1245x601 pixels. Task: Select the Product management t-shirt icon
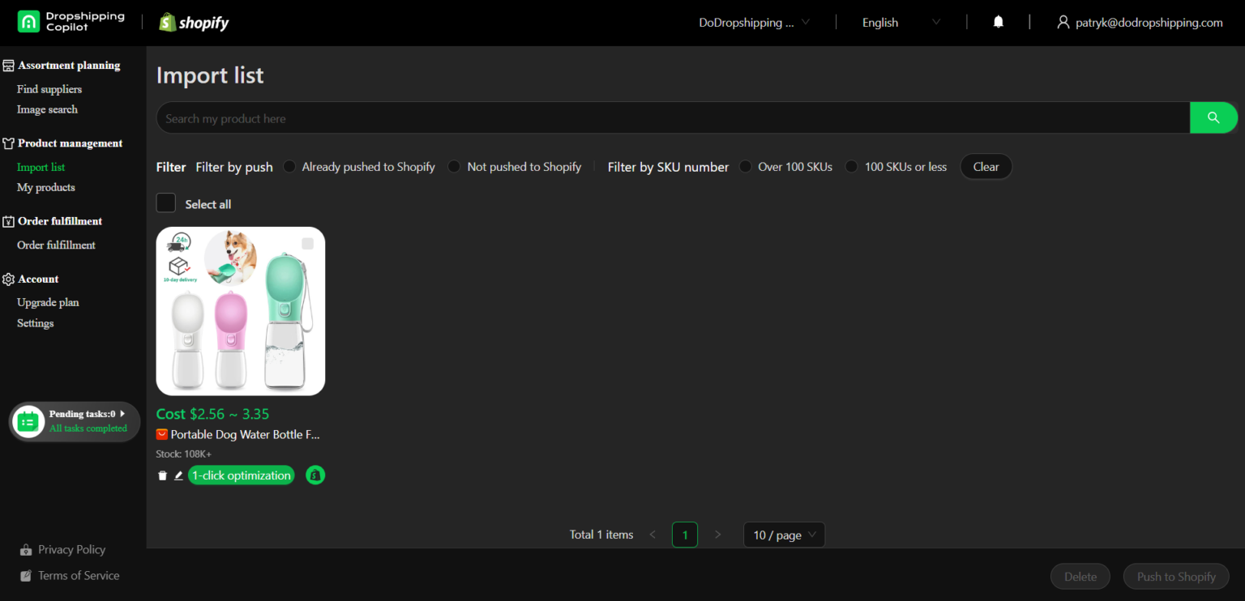click(x=7, y=143)
